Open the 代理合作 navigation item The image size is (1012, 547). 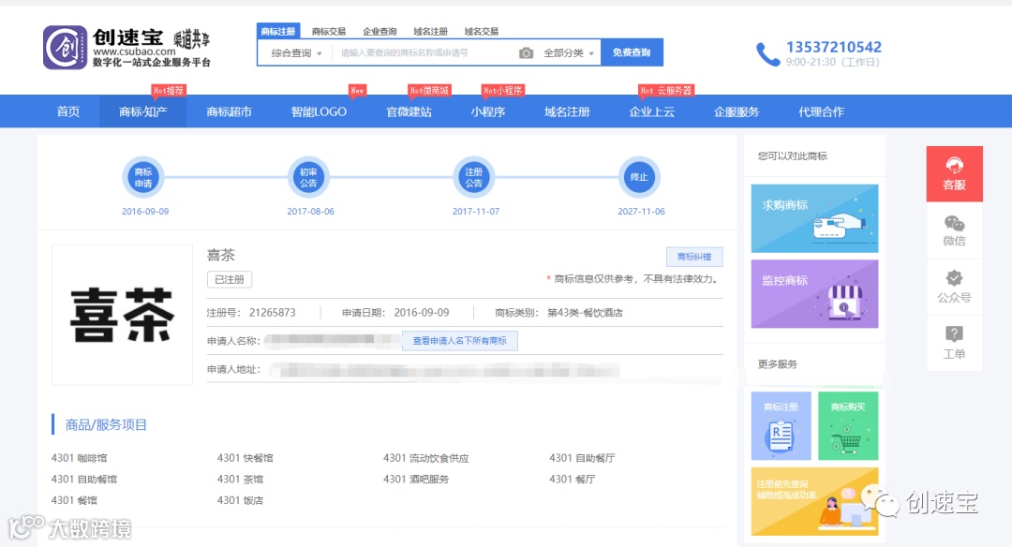[x=821, y=111]
